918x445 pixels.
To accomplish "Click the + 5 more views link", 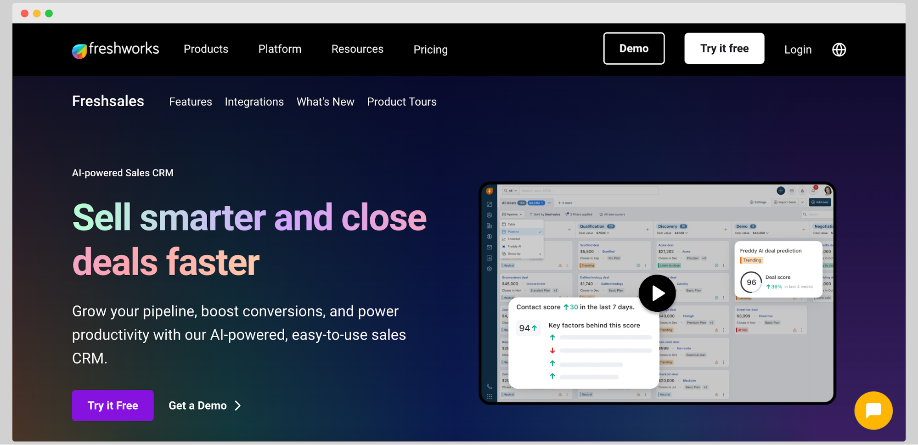I will tap(565, 203).
